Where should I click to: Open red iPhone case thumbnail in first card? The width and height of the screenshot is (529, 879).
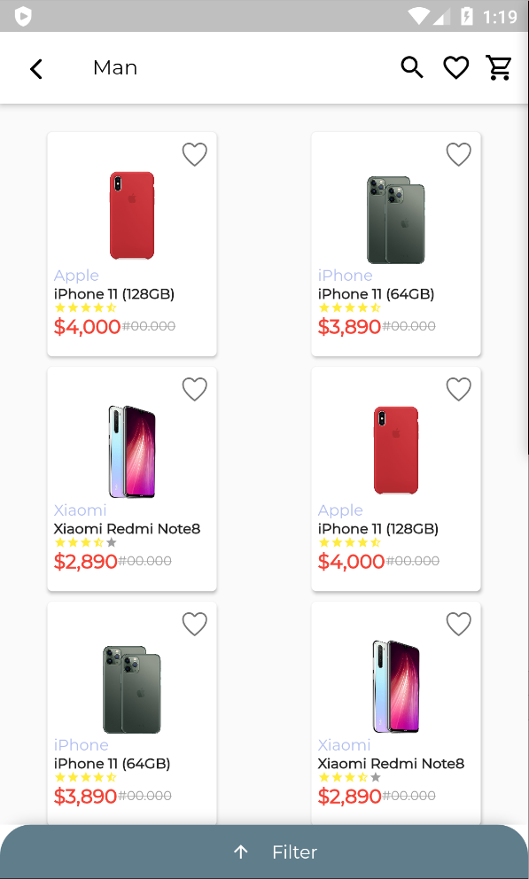click(x=132, y=215)
